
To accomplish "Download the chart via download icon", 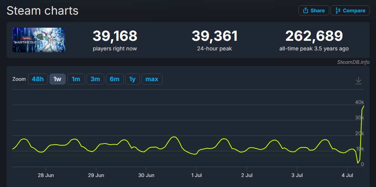I will click(359, 80).
